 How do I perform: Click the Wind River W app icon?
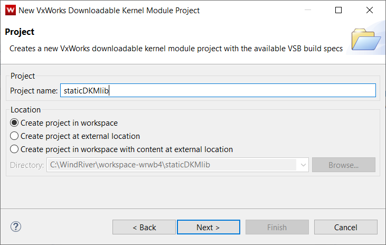[11, 11]
